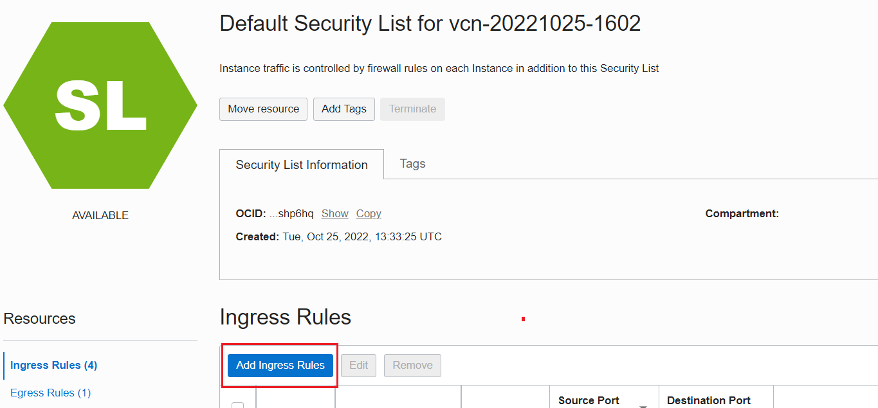Copy the security list OCID

pyautogui.click(x=368, y=213)
